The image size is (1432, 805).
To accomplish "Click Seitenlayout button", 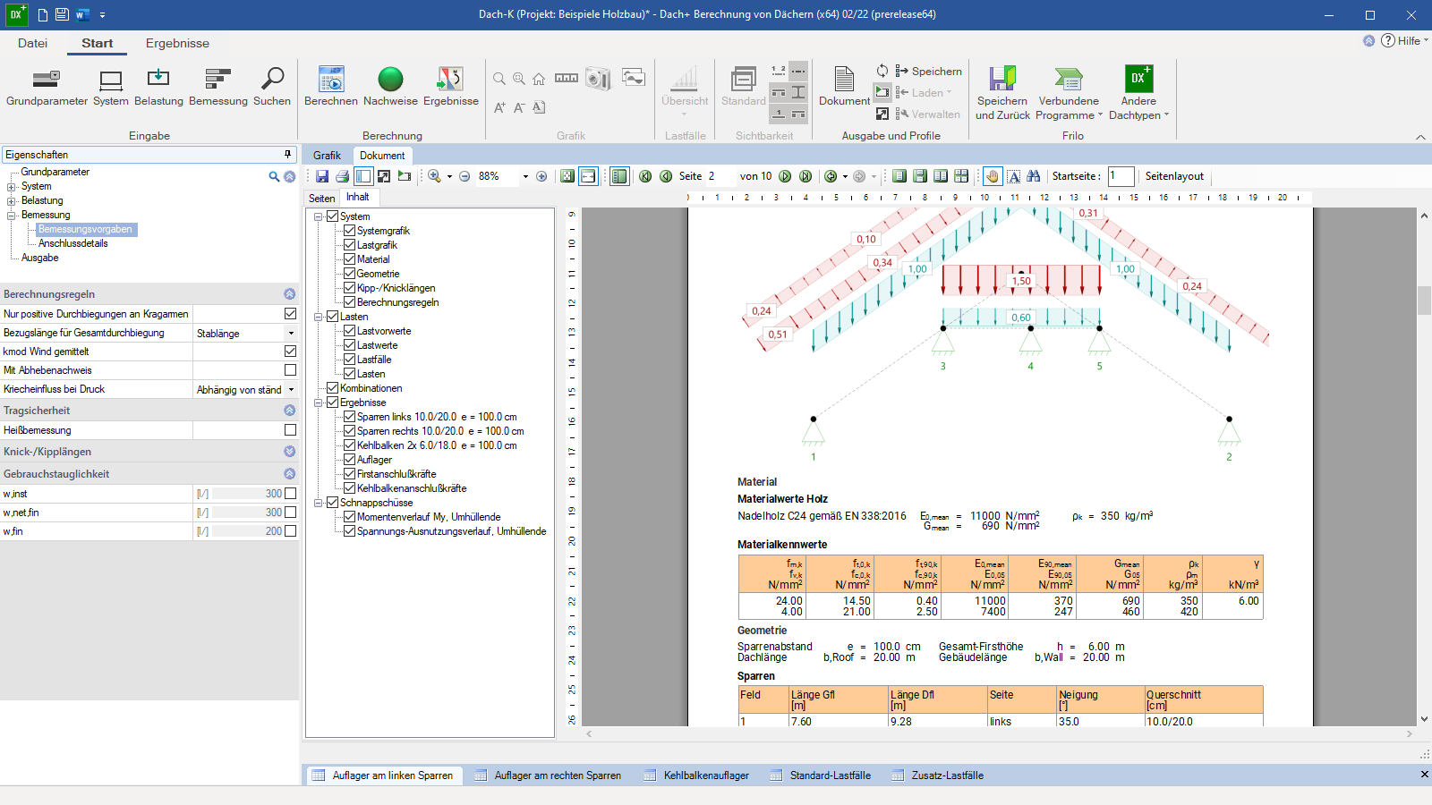I will (1174, 176).
